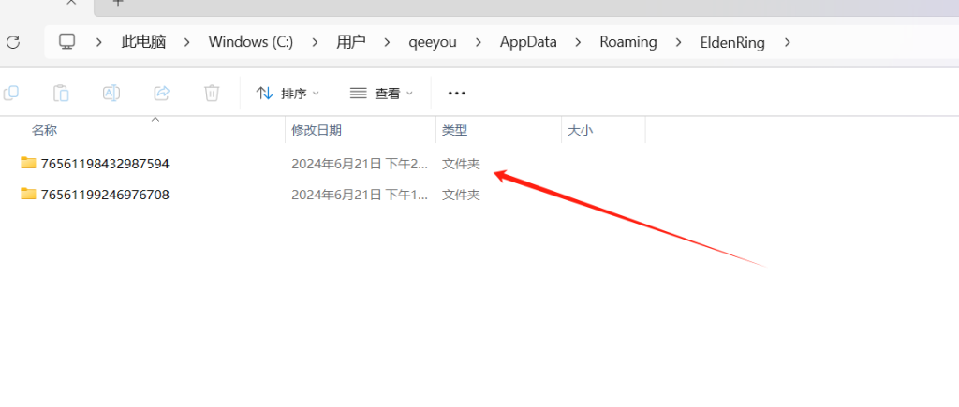Viewport: 959px width, 407px height.
Task: Navigate to AppData in breadcrumb
Action: (527, 42)
